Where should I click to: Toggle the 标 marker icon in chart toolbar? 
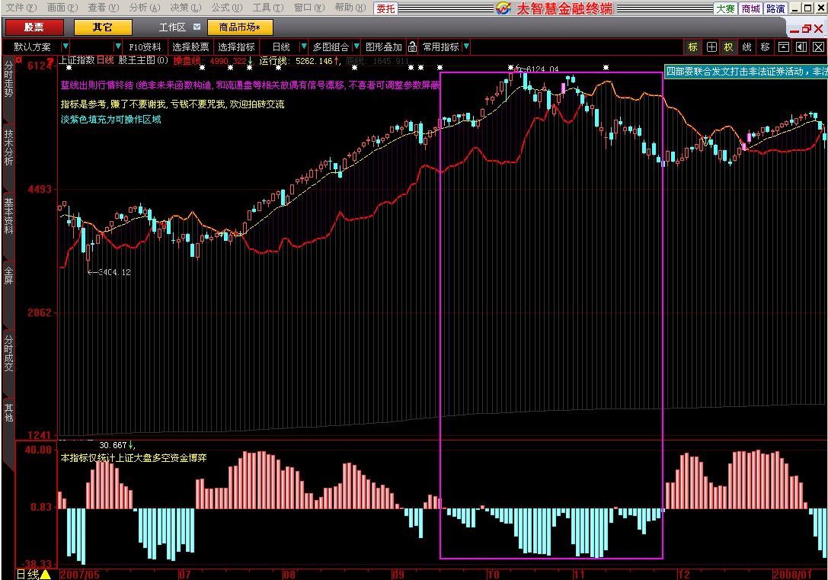click(x=692, y=47)
